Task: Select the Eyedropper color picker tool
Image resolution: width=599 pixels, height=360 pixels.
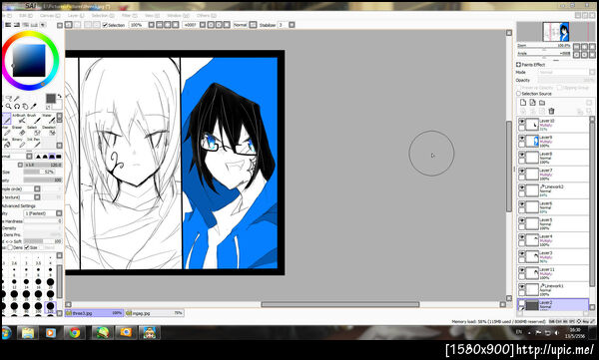Action: pyautogui.click(x=34, y=106)
